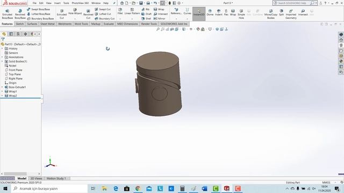344x193 pixels.
Task: Open the Windows Start menu
Action: pos(5,188)
